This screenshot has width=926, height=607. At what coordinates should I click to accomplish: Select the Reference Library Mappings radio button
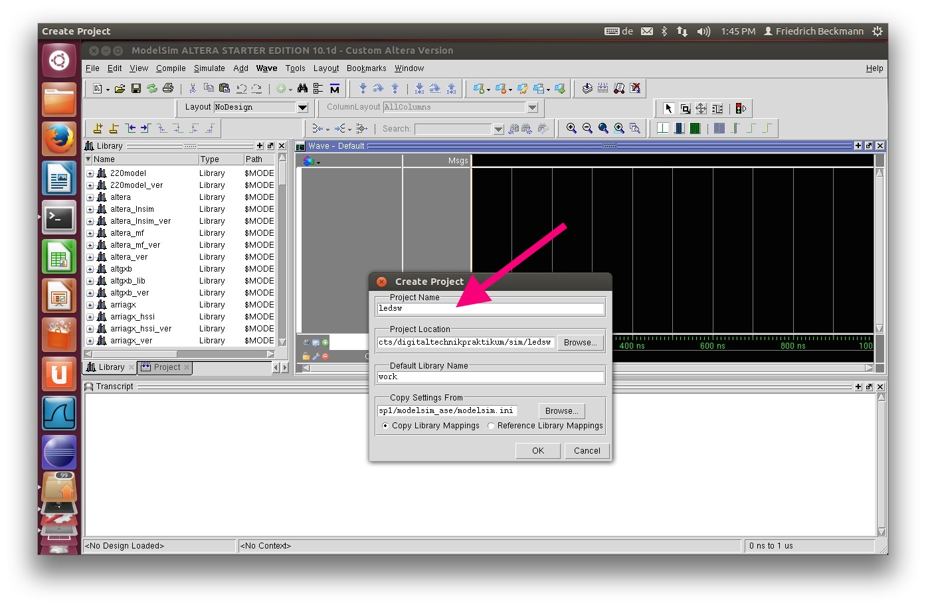click(x=491, y=426)
